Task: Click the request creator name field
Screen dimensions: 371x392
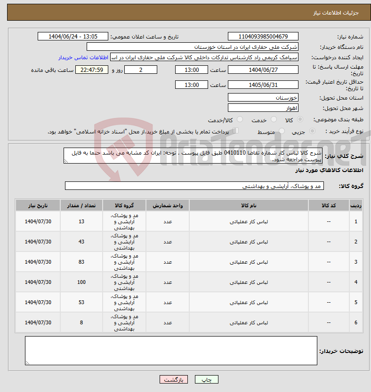Action: click(204, 57)
